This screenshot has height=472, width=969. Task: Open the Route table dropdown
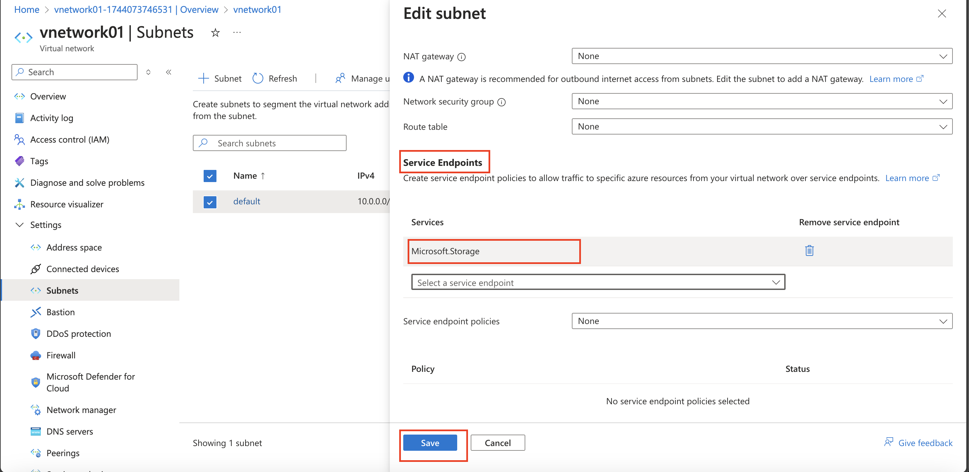point(762,127)
